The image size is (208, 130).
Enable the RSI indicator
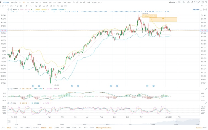tap(80, 128)
